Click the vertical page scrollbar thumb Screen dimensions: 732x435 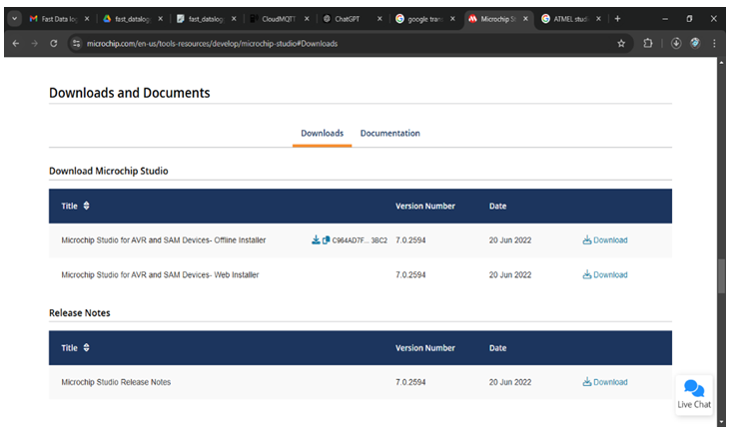click(721, 274)
